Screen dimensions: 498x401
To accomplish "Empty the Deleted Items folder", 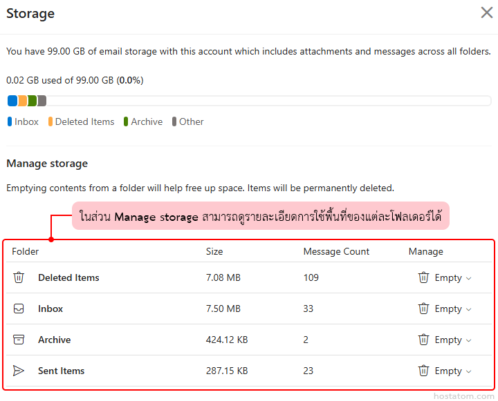I will tap(445, 277).
